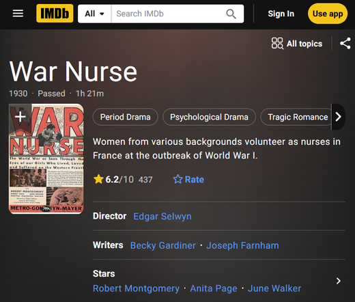Select the Period Drama genre chip
355x302 pixels.
click(125, 117)
